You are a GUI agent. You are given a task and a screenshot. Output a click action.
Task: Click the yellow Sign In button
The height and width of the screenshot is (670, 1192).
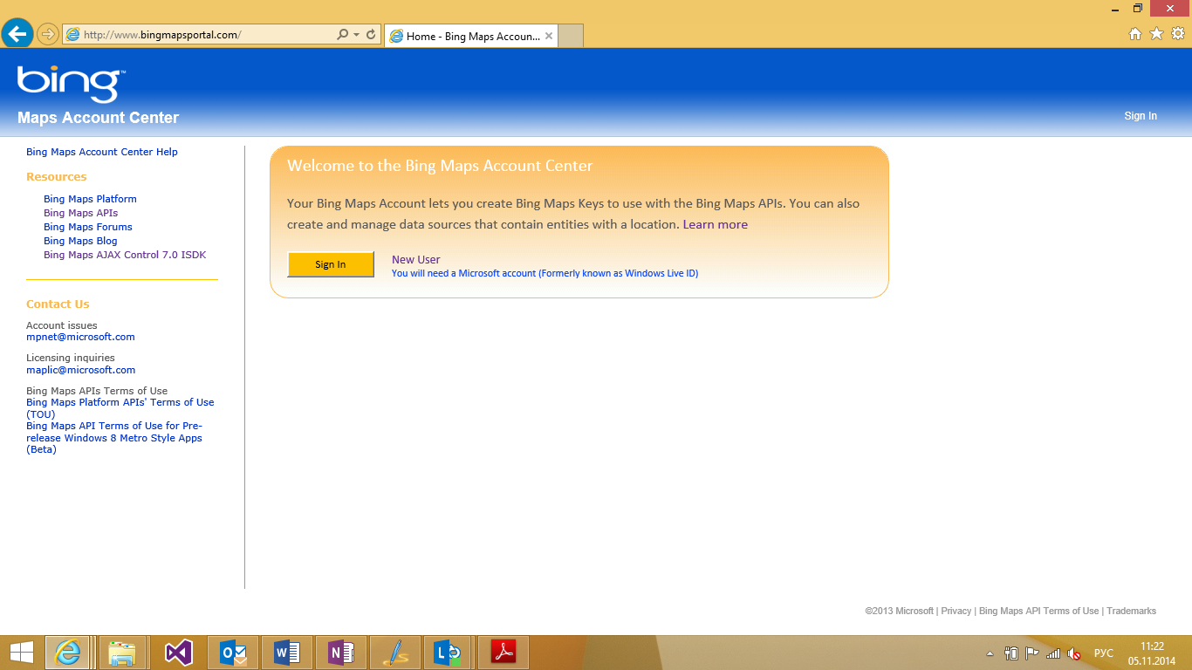[331, 264]
